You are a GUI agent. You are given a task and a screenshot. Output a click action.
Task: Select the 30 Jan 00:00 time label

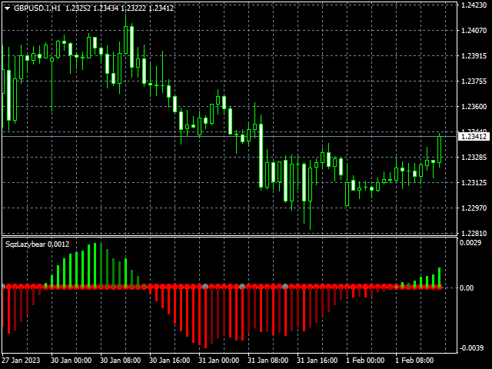click(x=71, y=361)
